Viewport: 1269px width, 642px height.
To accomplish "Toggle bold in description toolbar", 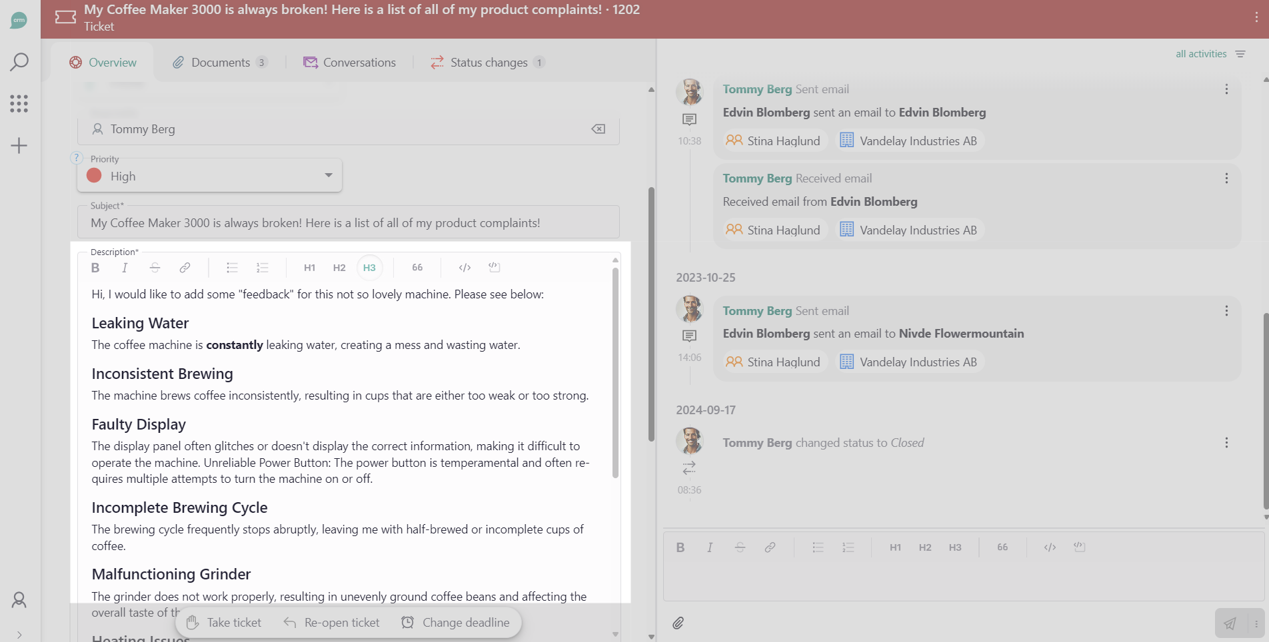I will (95, 268).
